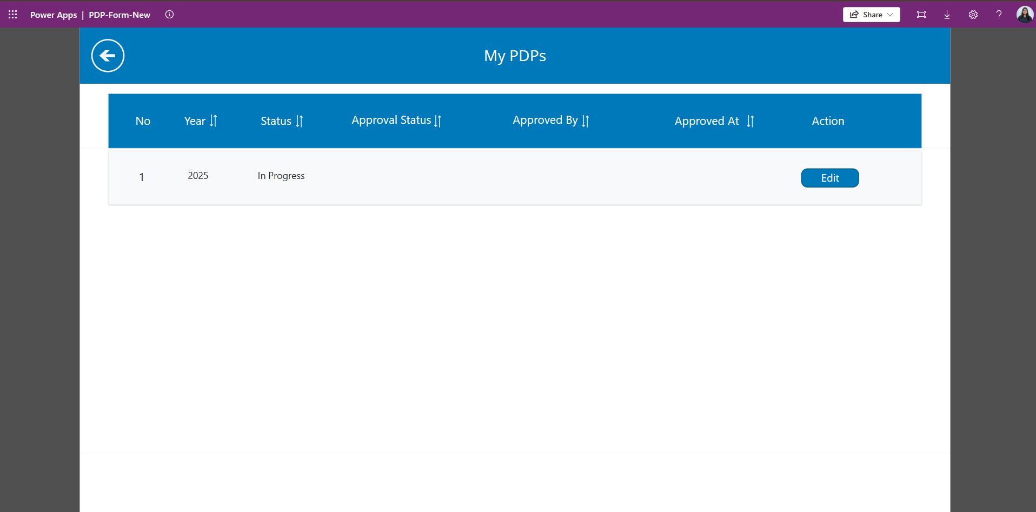
Task: Sort by Approved At arrows
Action: coord(750,121)
